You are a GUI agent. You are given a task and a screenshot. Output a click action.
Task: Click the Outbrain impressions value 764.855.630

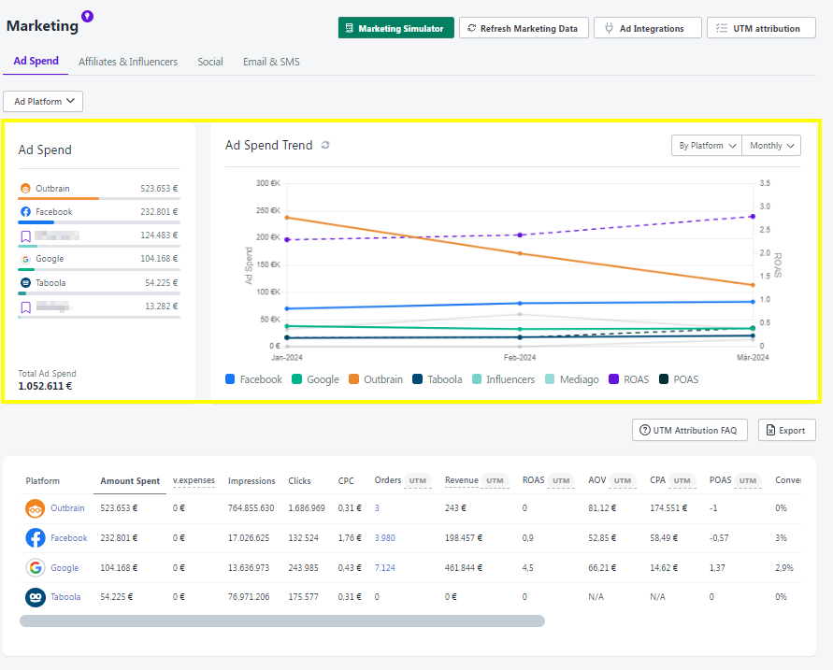coord(251,508)
